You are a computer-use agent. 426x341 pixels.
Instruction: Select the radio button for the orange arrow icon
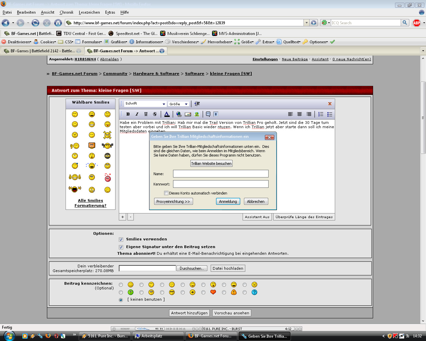coord(183,292)
